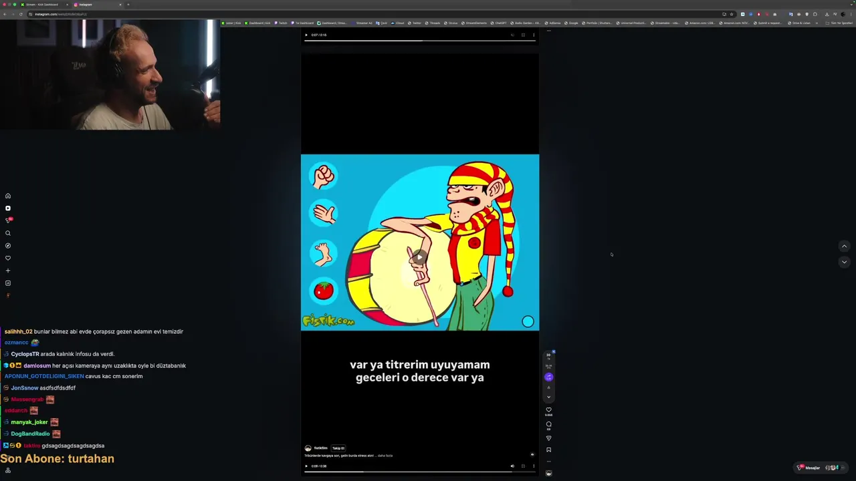Open the dashboard icon below create
Viewport: 856px width, 481px height.
click(8, 283)
